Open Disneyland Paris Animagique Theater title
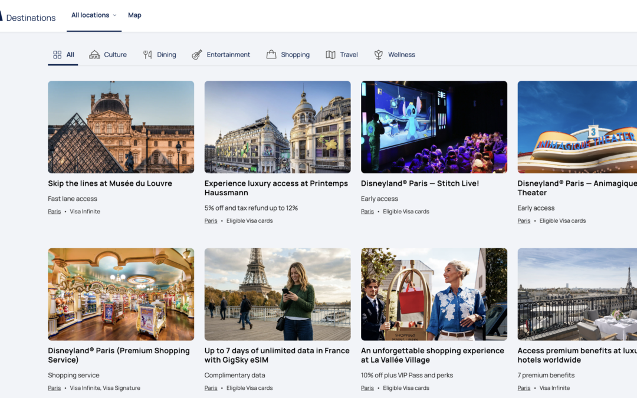Viewport: 637px width, 398px height. point(577,188)
